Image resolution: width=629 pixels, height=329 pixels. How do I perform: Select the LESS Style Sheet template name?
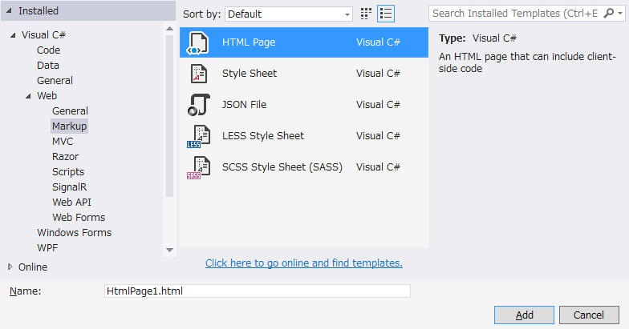tap(263, 136)
